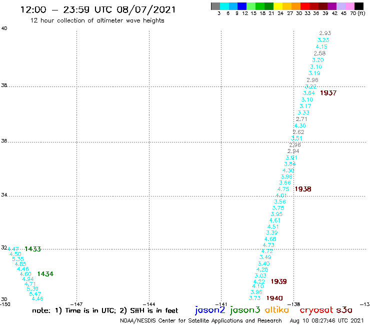This screenshot has height=325, width=370.
Task: Click the jason2 satellite legend label
Action: tap(210, 310)
